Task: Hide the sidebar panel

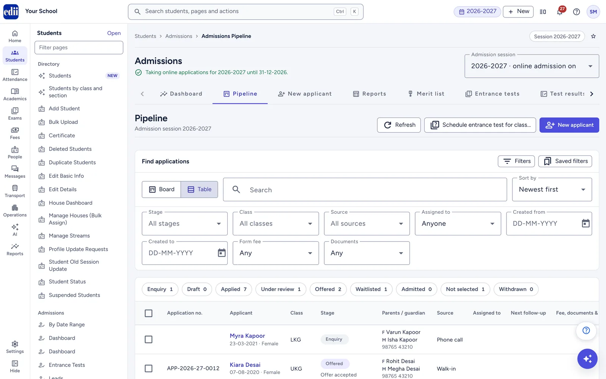Action: [15, 366]
